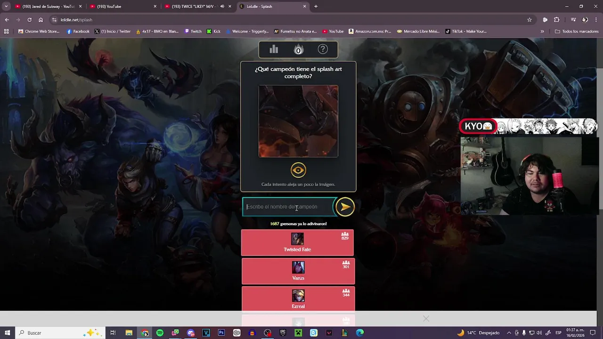This screenshot has height=339, width=603.
Task: Open Chrome three-dot menu
Action: [596, 20]
